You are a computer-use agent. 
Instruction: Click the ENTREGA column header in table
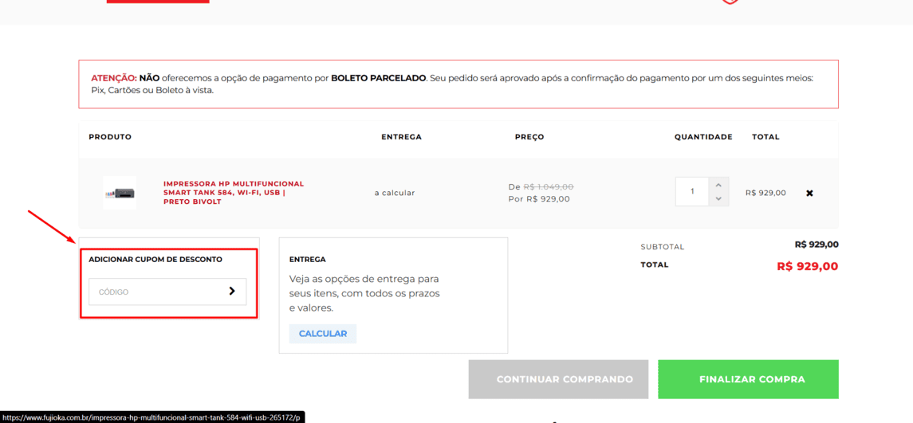pyautogui.click(x=401, y=137)
